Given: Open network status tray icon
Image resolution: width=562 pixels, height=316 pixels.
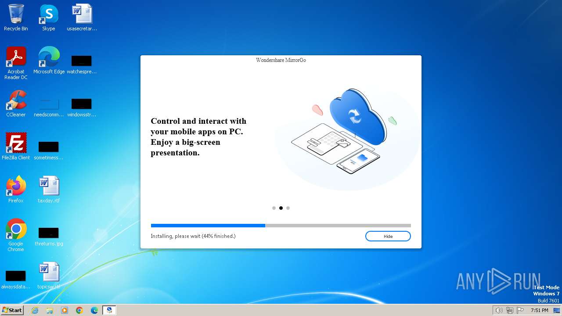Looking at the screenshot, I should click(x=510, y=310).
